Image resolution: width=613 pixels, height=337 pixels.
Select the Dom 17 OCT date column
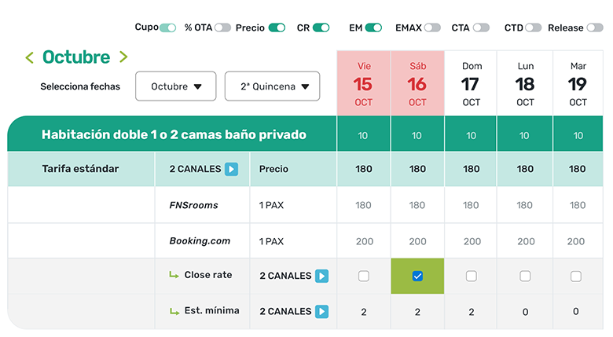pos(472,84)
